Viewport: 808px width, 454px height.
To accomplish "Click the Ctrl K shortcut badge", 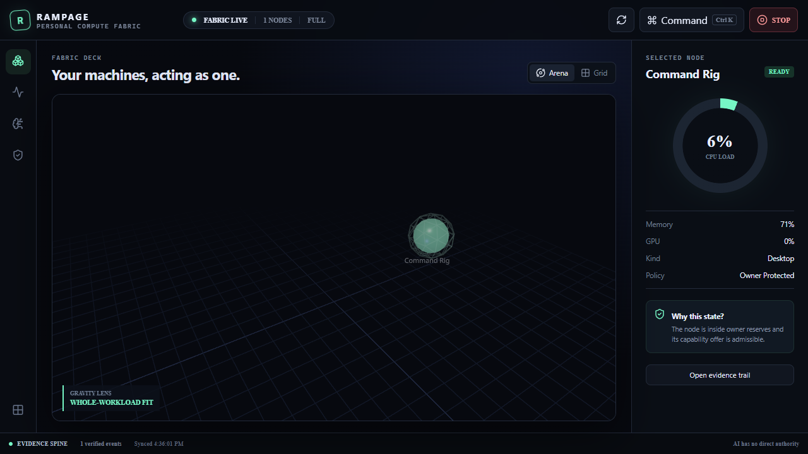I will point(725,20).
